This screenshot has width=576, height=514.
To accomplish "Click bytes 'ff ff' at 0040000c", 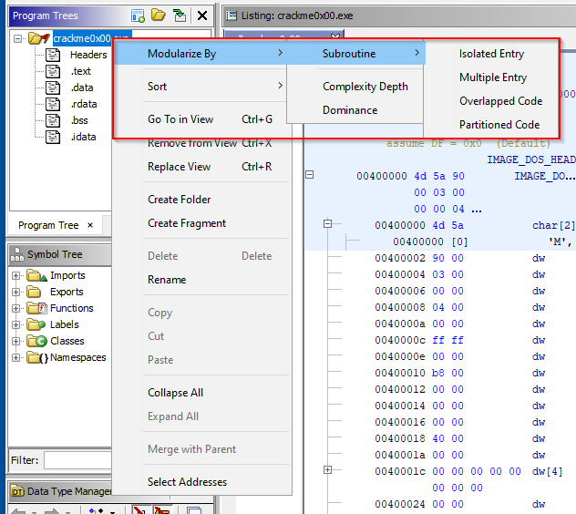I will [x=447, y=340].
